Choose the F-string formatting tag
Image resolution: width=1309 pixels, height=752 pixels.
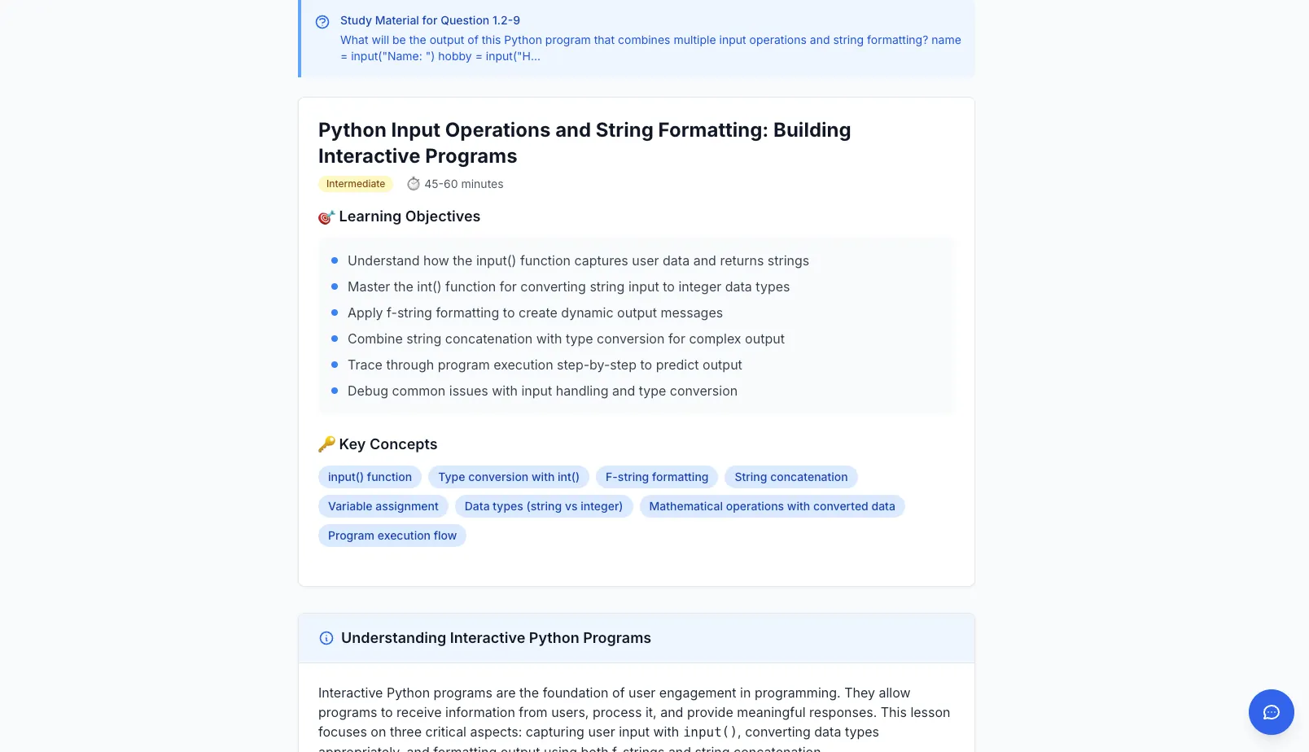657,477
